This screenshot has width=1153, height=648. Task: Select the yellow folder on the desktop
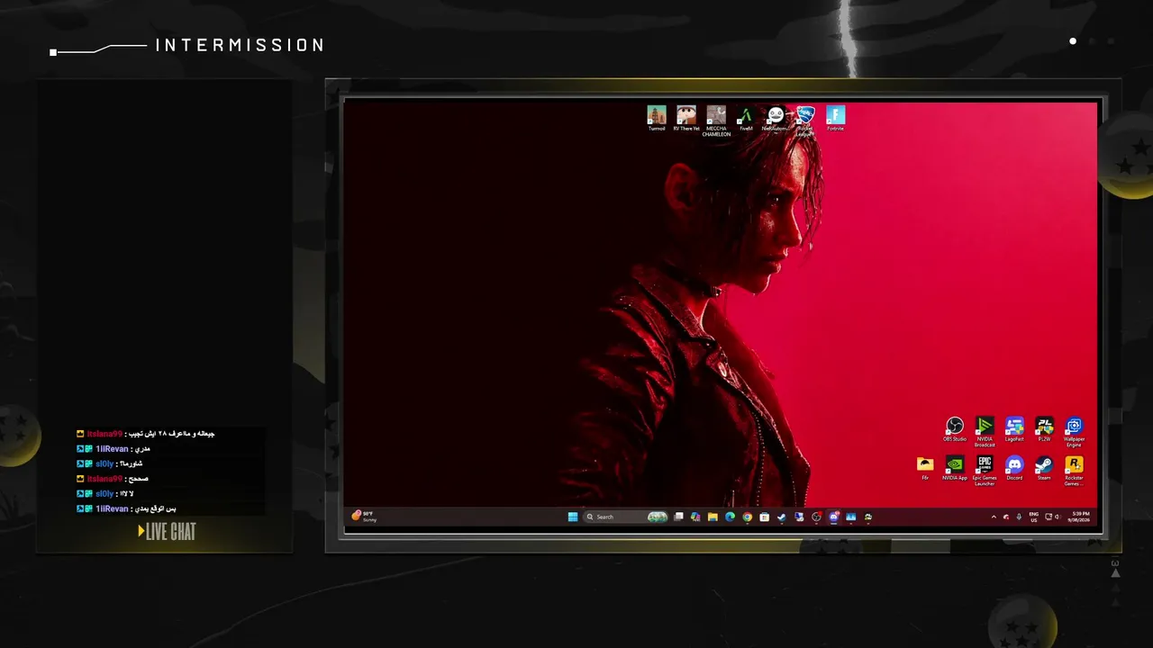coord(925,468)
